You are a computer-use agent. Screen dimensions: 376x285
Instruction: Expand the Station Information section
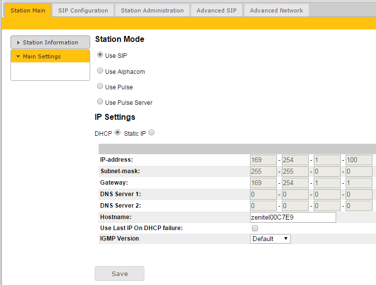pyautogui.click(x=50, y=42)
